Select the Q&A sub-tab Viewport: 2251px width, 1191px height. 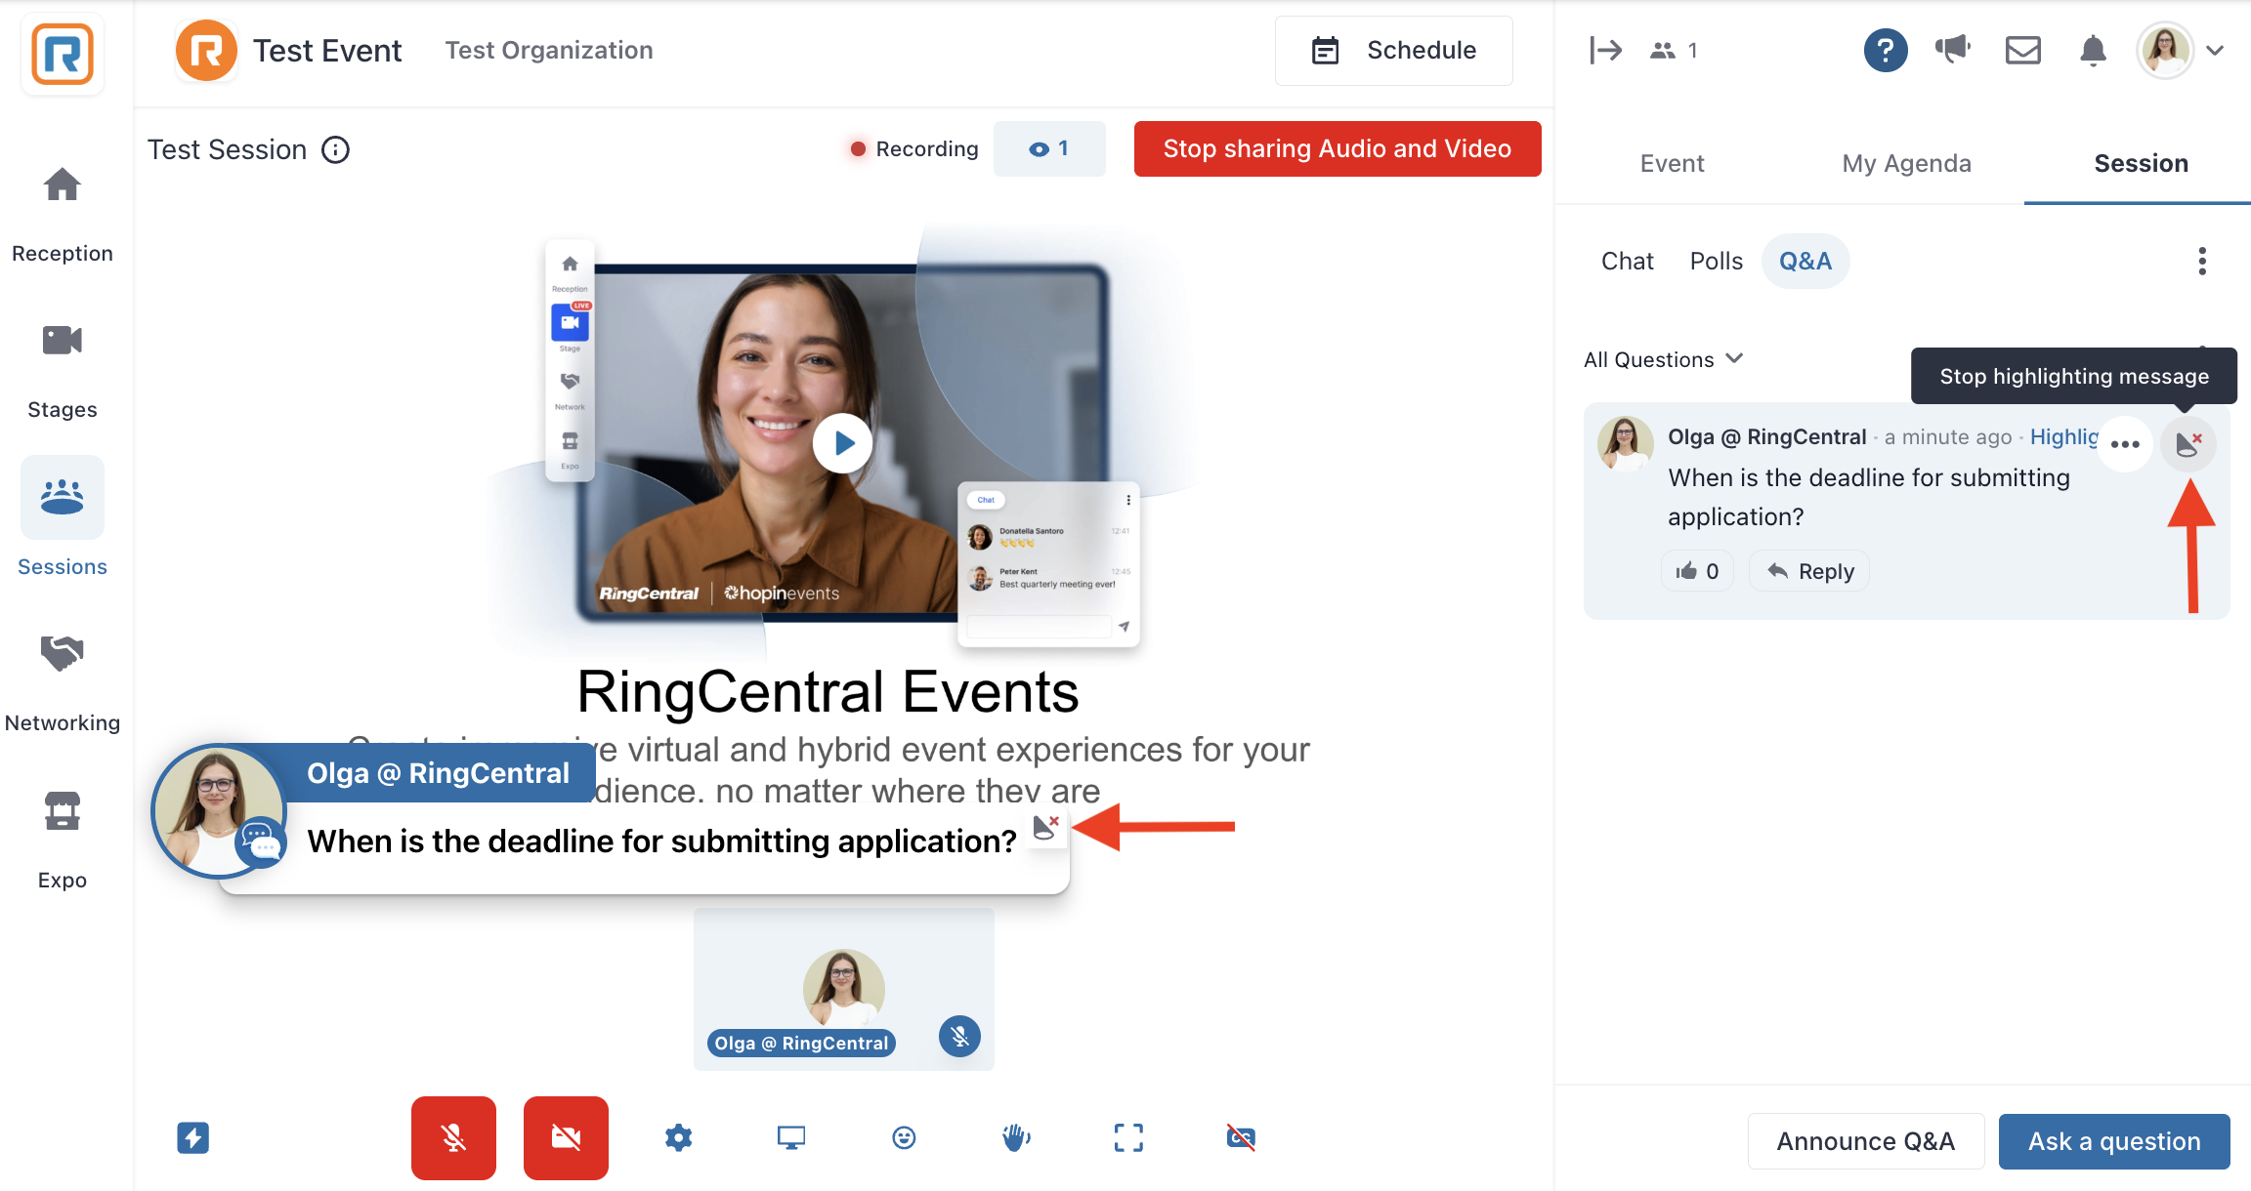(1805, 261)
